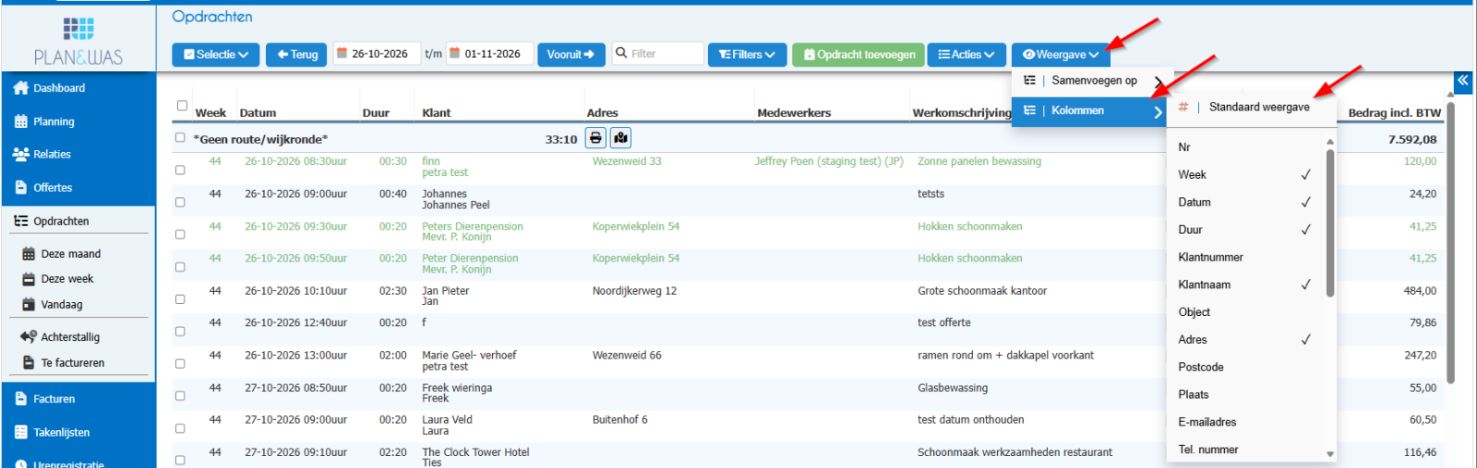Show the route map for Geen route/wijkronde

click(620, 138)
